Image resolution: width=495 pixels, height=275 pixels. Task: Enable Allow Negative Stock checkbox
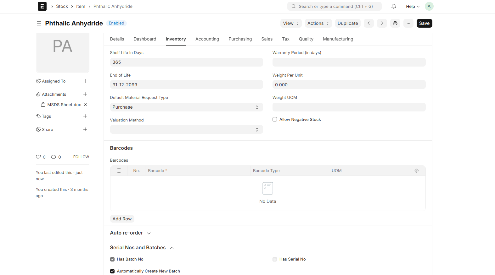tap(275, 119)
